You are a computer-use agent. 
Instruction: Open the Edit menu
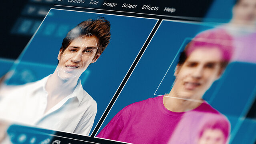pos(94,3)
